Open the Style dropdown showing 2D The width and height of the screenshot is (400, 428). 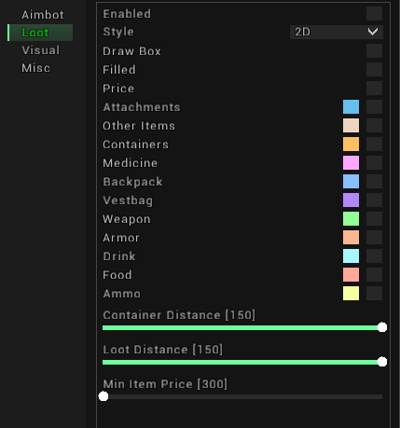(337, 32)
